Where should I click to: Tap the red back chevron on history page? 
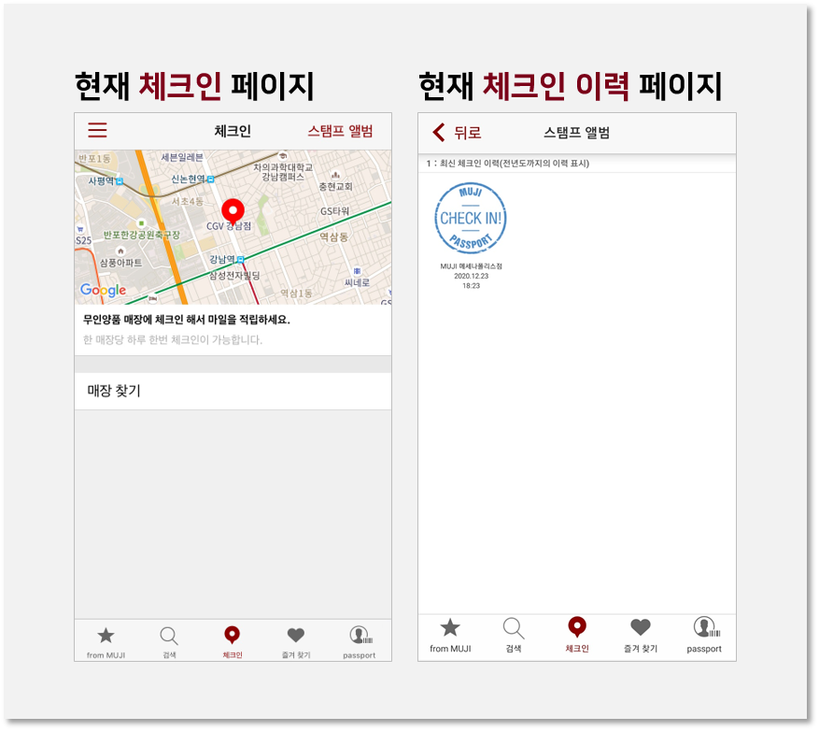[438, 132]
